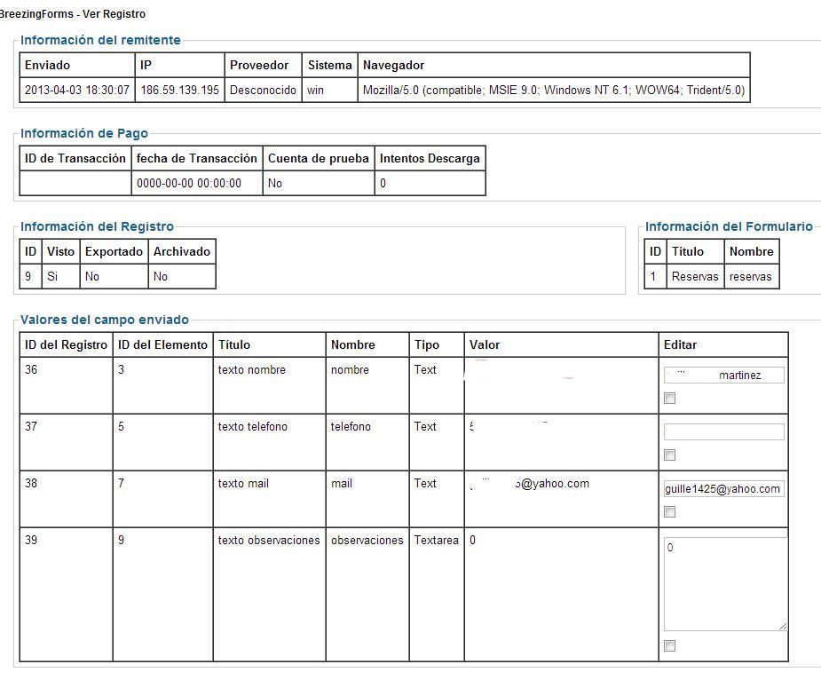Tick the checkbox in the nombre row
Image resolution: width=821 pixels, height=688 pixels.
tap(669, 399)
